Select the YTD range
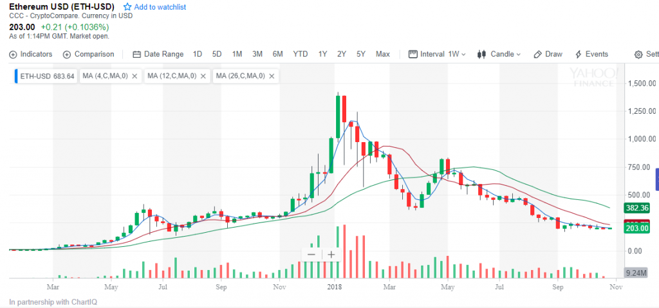 point(301,54)
